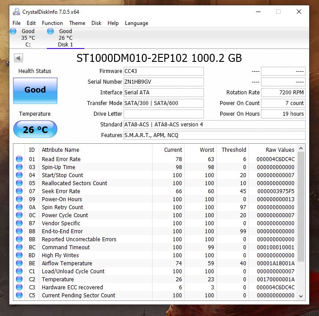Select the Seek Error Rate raw value 0000003975F5
Viewport: 319px width, 316px height.
click(x=276, y=191)
